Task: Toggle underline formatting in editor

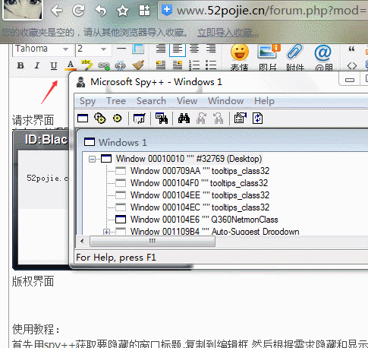Action: point(54,66)
